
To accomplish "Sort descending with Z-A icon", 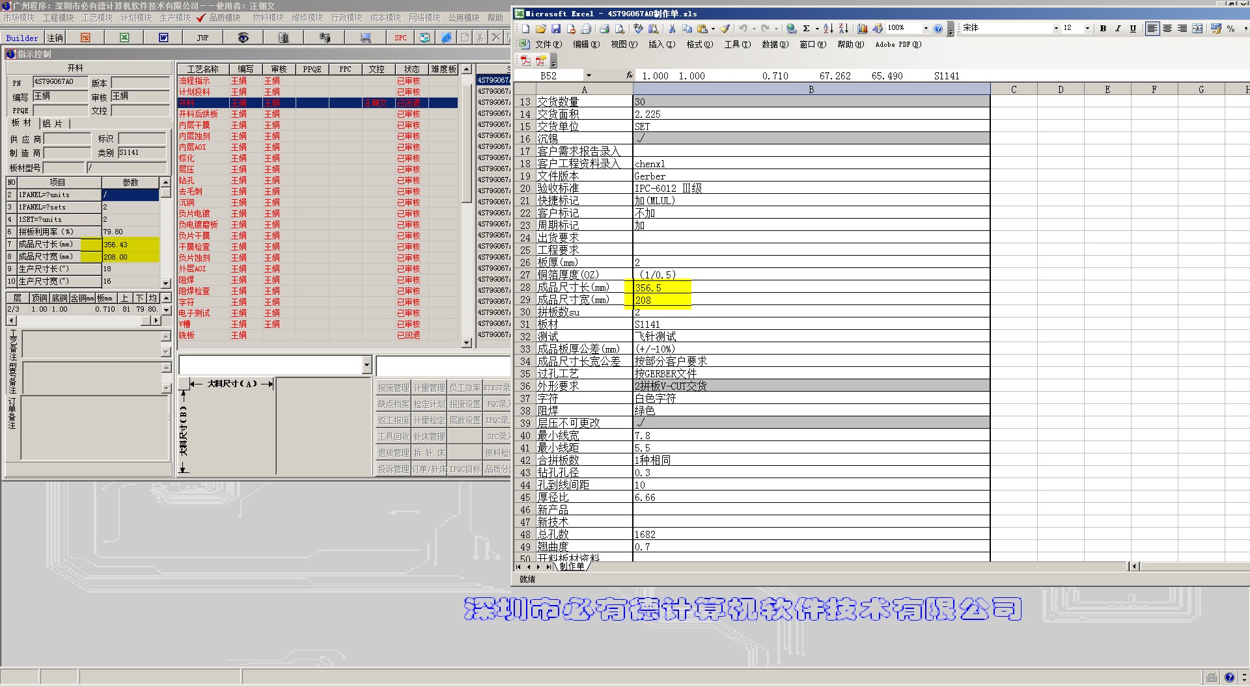I will pos(843,29).
